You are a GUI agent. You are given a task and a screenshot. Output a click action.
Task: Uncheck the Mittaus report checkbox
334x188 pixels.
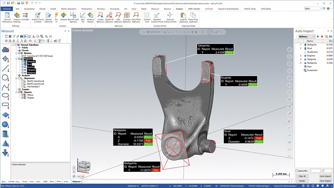[x=22, y=95]
